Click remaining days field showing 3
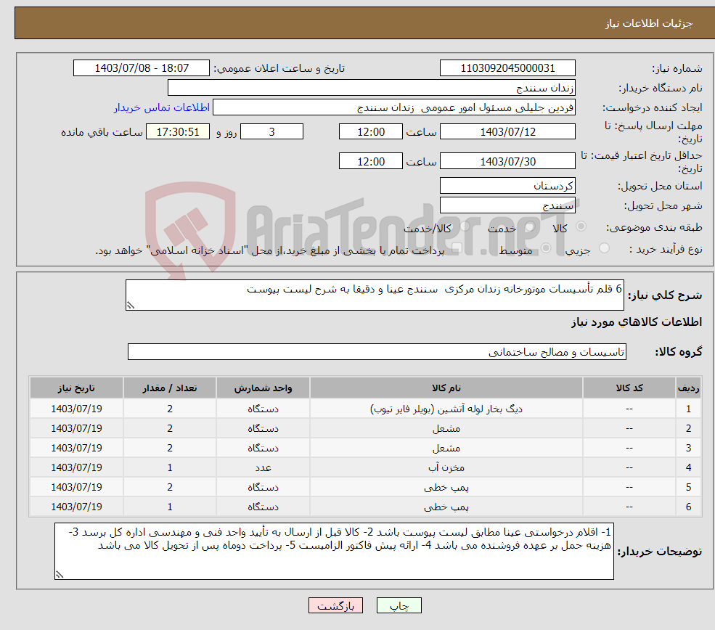Image resolution: width=715 pixels, height=630 pixels. pyautogui.click(x=271, y=132)
